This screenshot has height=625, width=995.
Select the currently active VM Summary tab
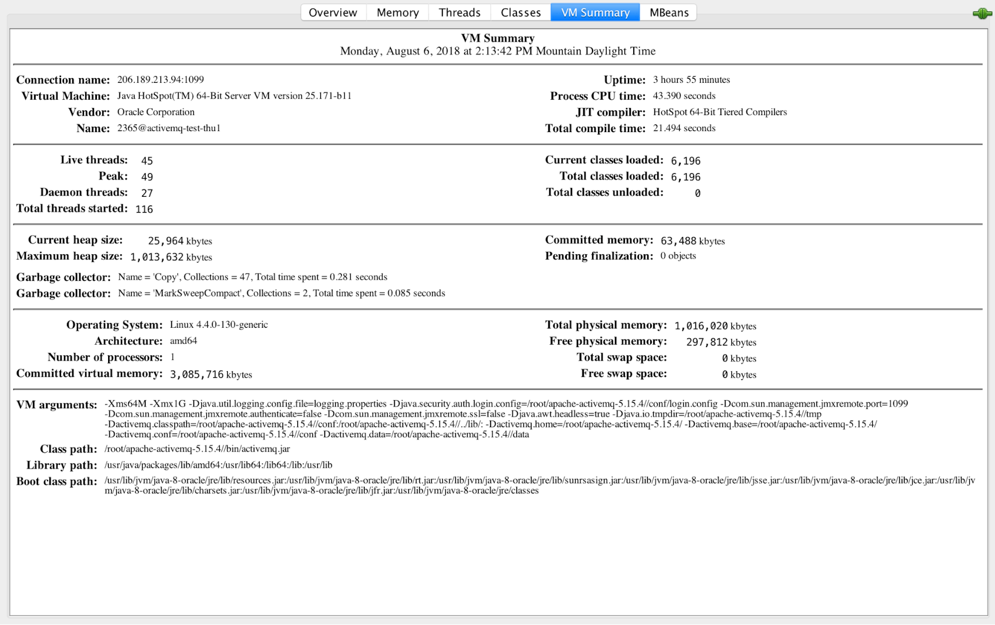(594, 12)
